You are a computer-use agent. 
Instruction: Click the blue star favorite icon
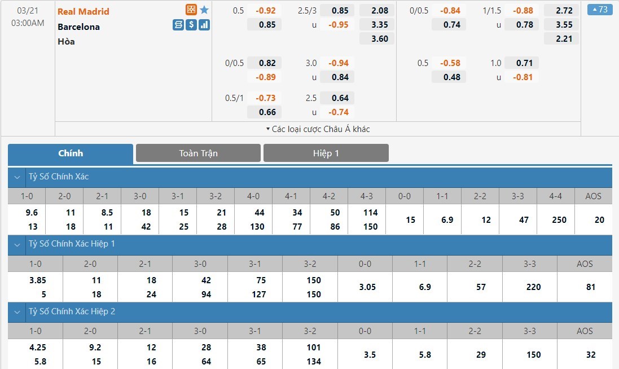pyautogui.click(x=204, y=10)
